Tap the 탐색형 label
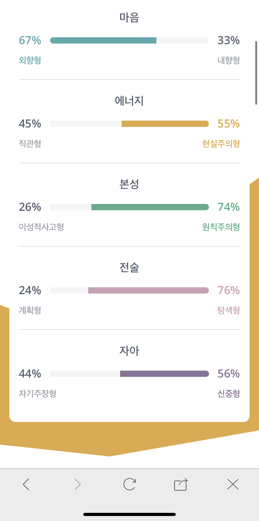Image resolution: width=259 pixels, height=521 pixels. click(229, 310)
